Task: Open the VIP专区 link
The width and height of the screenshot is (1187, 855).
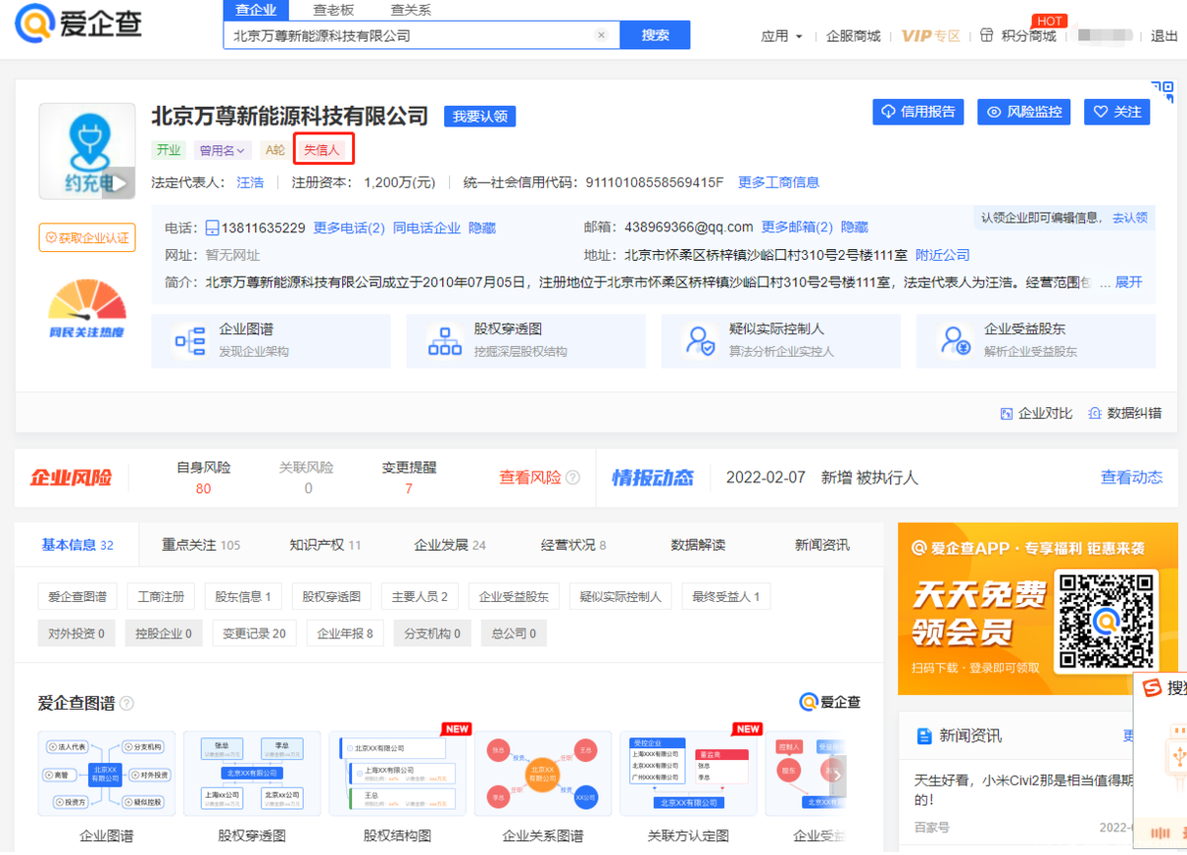Action: [x=931, y=36]
